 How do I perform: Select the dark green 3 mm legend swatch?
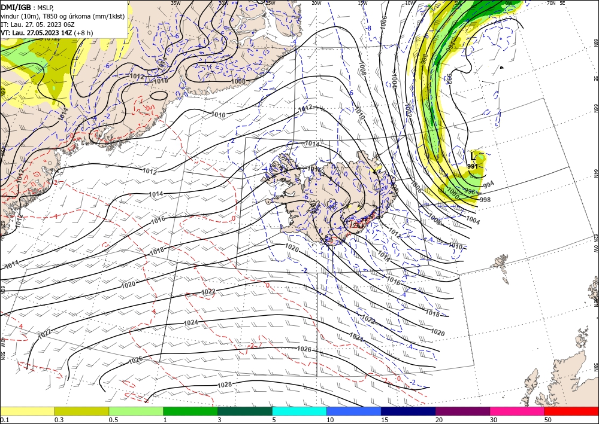click(245, 411)
